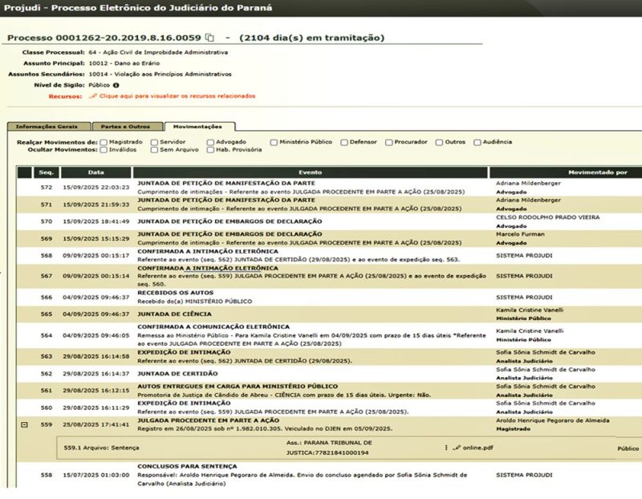Image resolution: width=642 pixels, height=499 pixels.
Task: Click the attachment icon beside online.pdf
Action: coord(457,448)
